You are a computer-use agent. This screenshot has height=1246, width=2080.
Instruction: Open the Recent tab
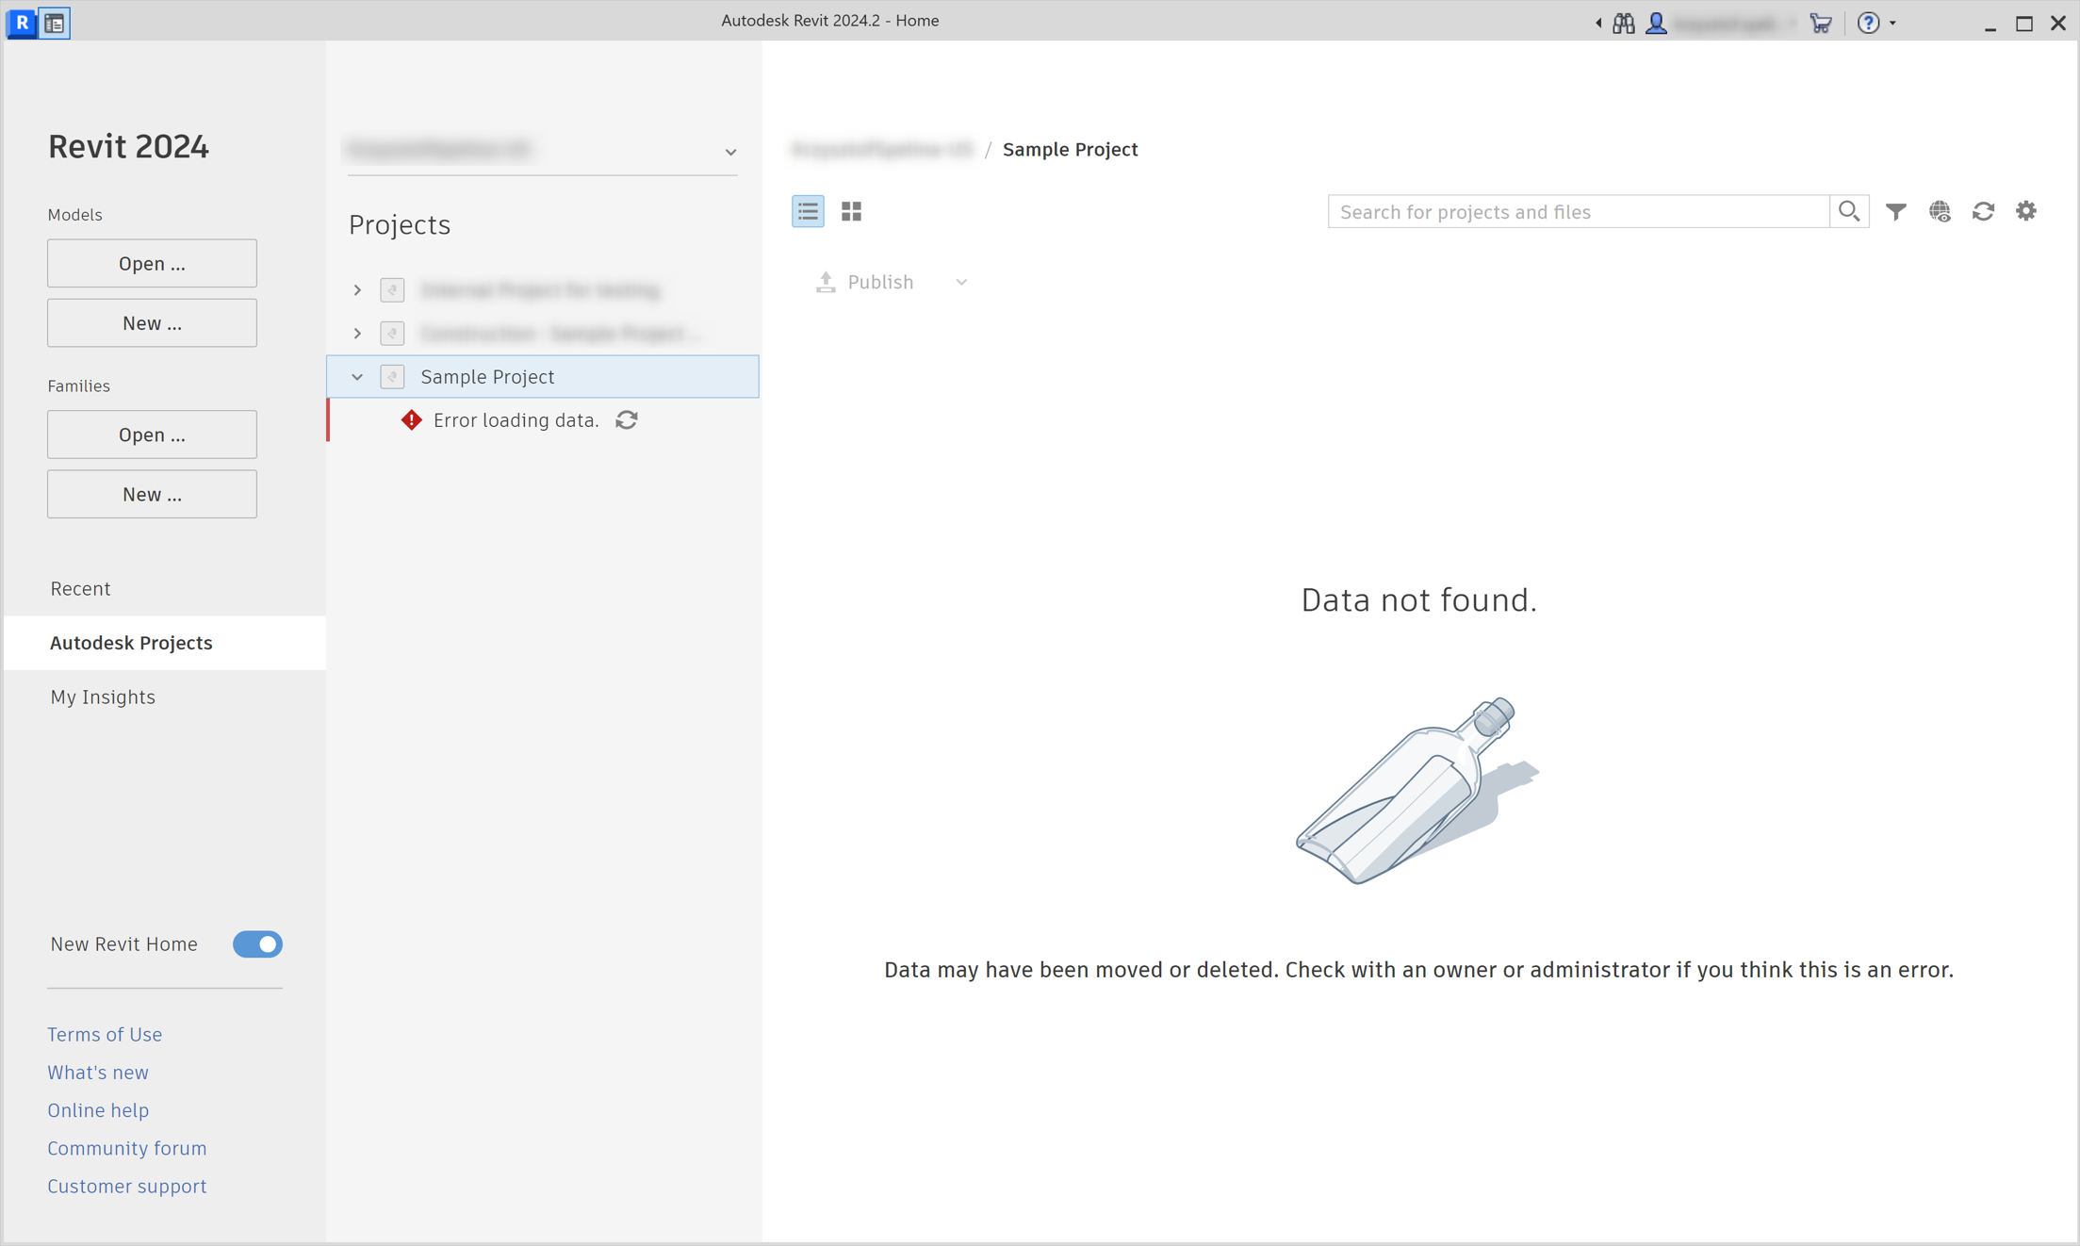click(80, 588)
